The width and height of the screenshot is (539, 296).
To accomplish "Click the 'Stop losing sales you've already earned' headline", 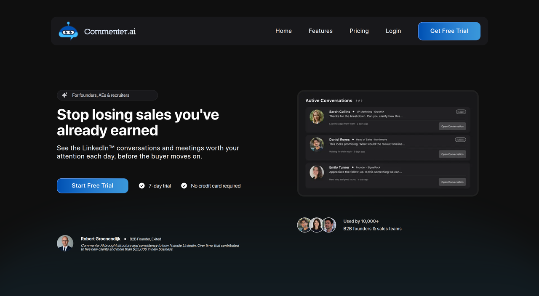I will pos(138,122).
